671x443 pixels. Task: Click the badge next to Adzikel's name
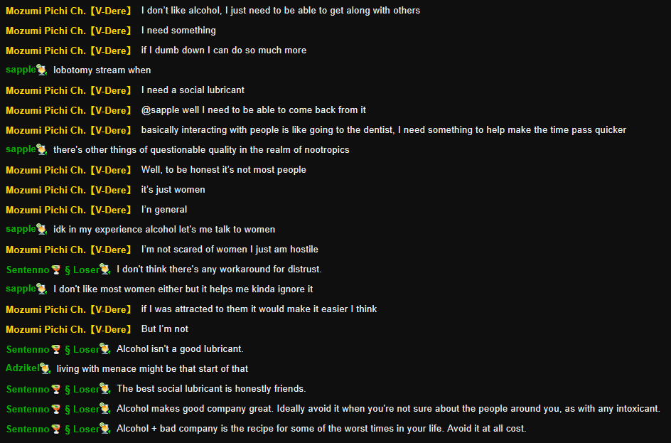(x=45, y=368)
